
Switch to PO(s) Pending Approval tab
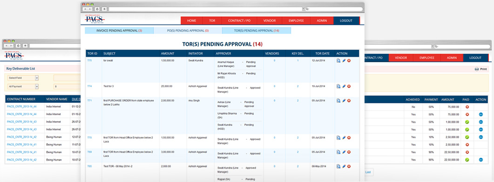click(x=188, y=31)
